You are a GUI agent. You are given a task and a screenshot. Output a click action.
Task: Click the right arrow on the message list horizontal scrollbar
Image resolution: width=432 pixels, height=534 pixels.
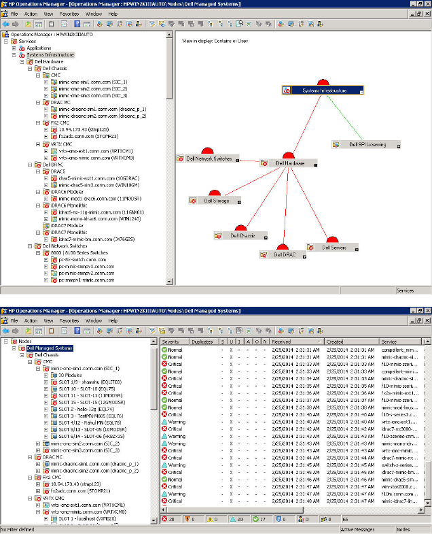click(x=421, y=510)
